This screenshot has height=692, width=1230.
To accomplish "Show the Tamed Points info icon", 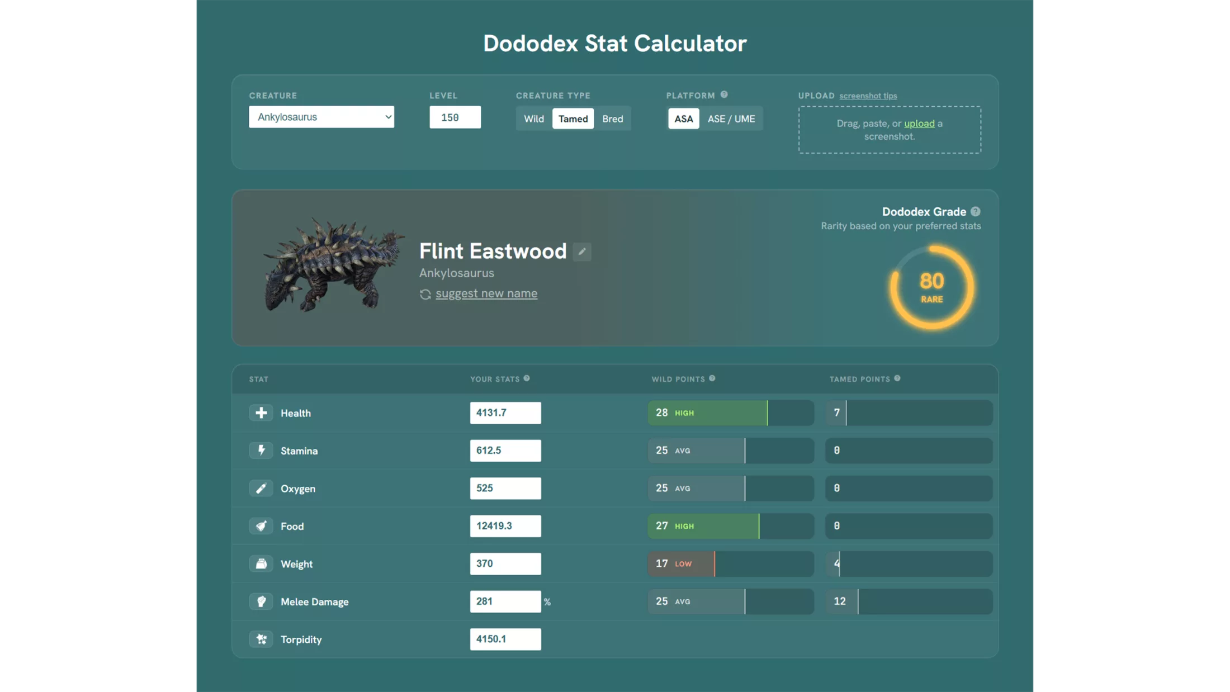I will (x=897, y=378).
